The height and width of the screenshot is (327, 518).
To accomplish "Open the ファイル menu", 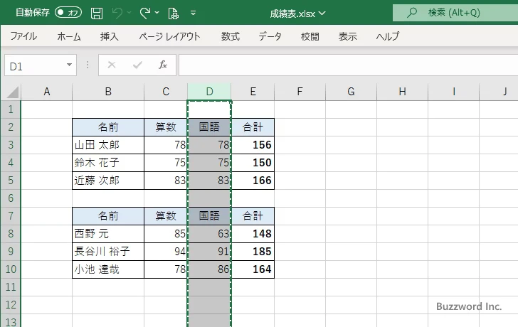I will tap(23, 36).
